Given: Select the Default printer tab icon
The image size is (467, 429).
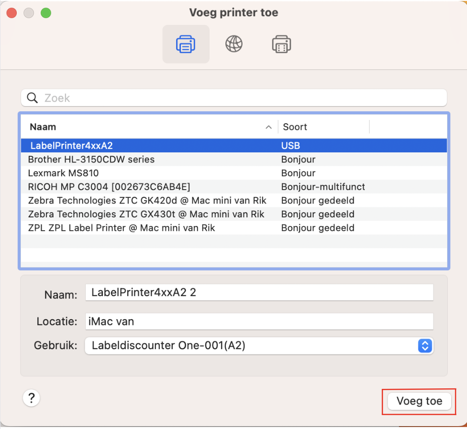Looking at the screenshot, I should (x=186, y=44).
